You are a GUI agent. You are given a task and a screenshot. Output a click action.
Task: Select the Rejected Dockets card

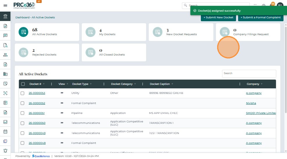tap(47, 53)
